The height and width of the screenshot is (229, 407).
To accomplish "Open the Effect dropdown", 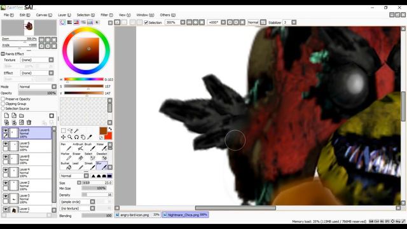I will click(51, 73).
